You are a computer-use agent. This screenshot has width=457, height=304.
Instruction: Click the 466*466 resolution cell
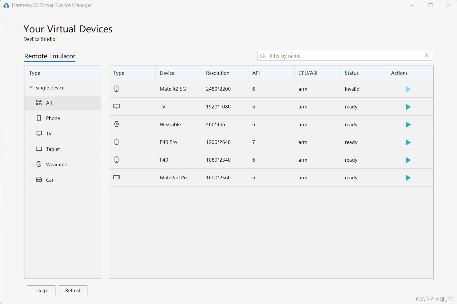pos(216,124)
